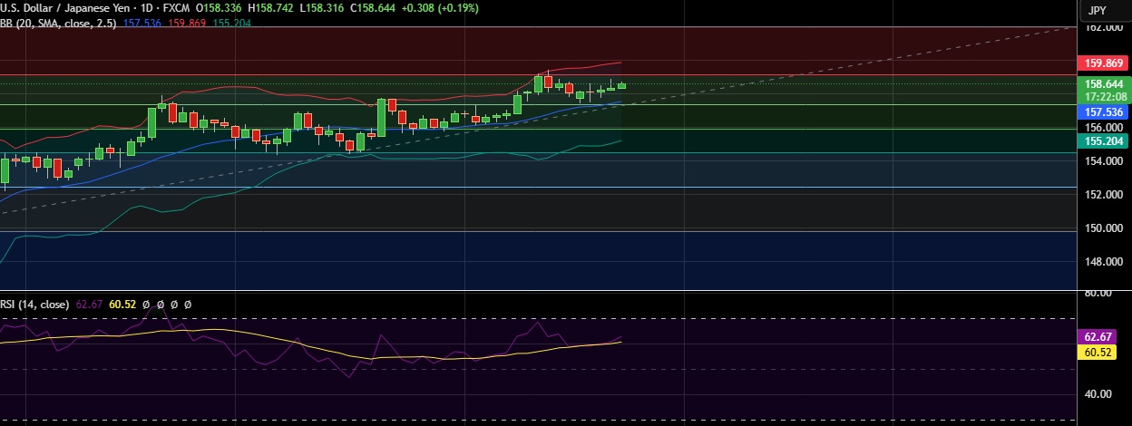Click the yellow 60.52 value in RSI legend
This screenshot has width=1132, height=426.
point(122,305)
